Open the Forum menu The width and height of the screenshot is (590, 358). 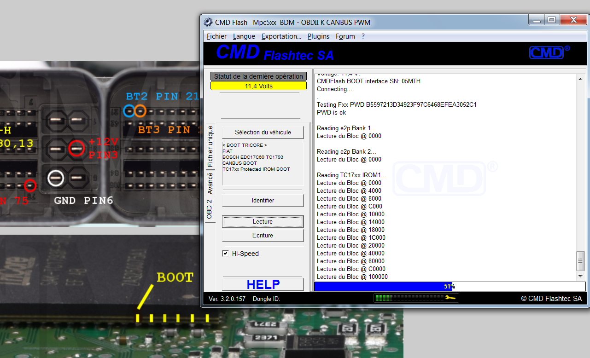pyautogui.click(x=345, y=36)
